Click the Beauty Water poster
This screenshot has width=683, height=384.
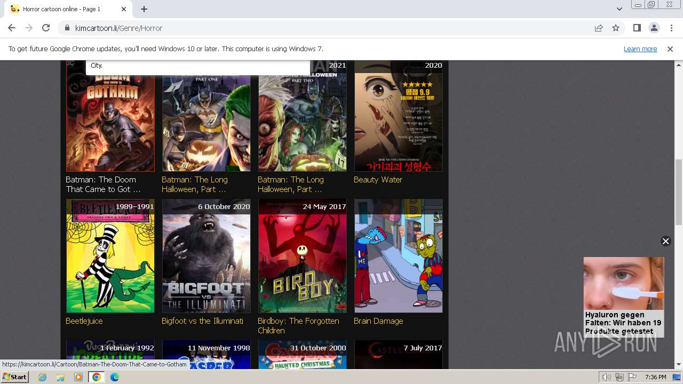click(x=399, y=116)
